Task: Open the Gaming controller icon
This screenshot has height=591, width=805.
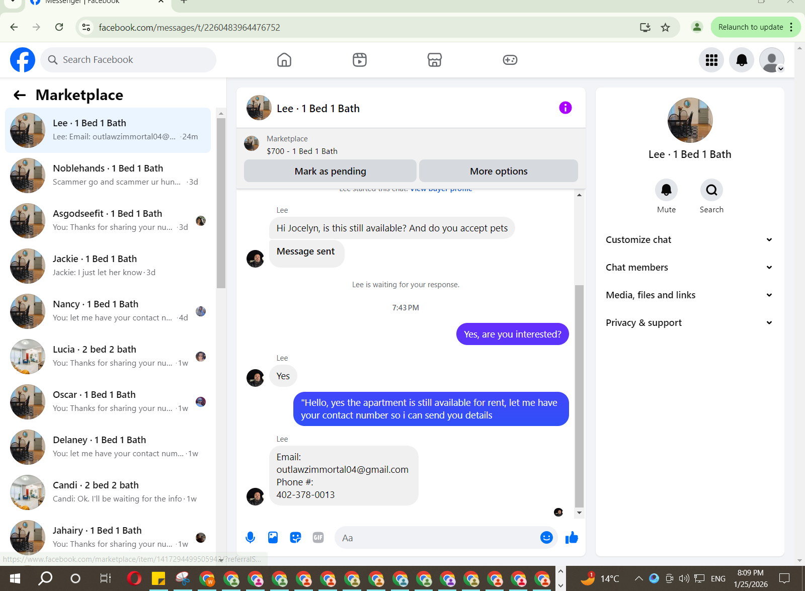Action: (510, 60)
